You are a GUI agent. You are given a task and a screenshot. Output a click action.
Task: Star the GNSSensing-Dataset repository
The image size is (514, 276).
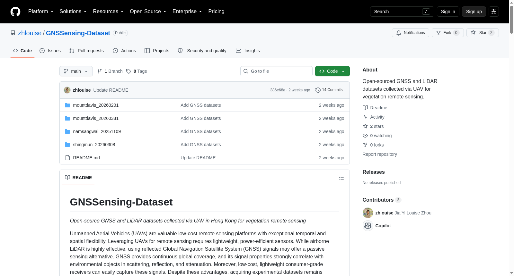(483, 33)
